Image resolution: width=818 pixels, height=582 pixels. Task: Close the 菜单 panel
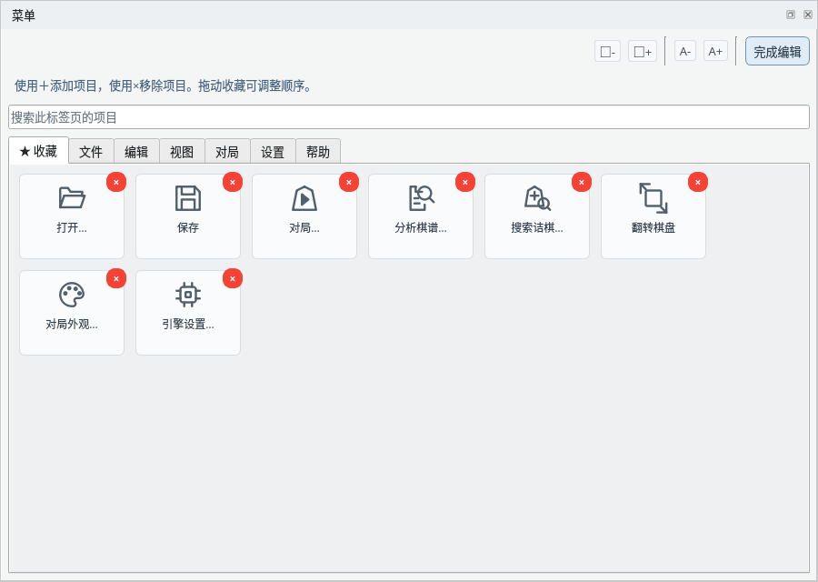(808, 15)
